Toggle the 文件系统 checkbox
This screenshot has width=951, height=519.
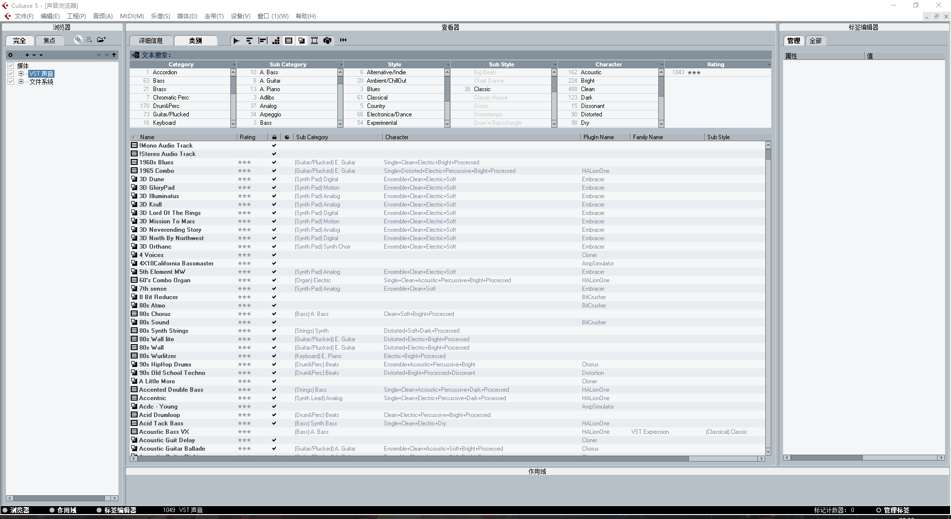10,82
